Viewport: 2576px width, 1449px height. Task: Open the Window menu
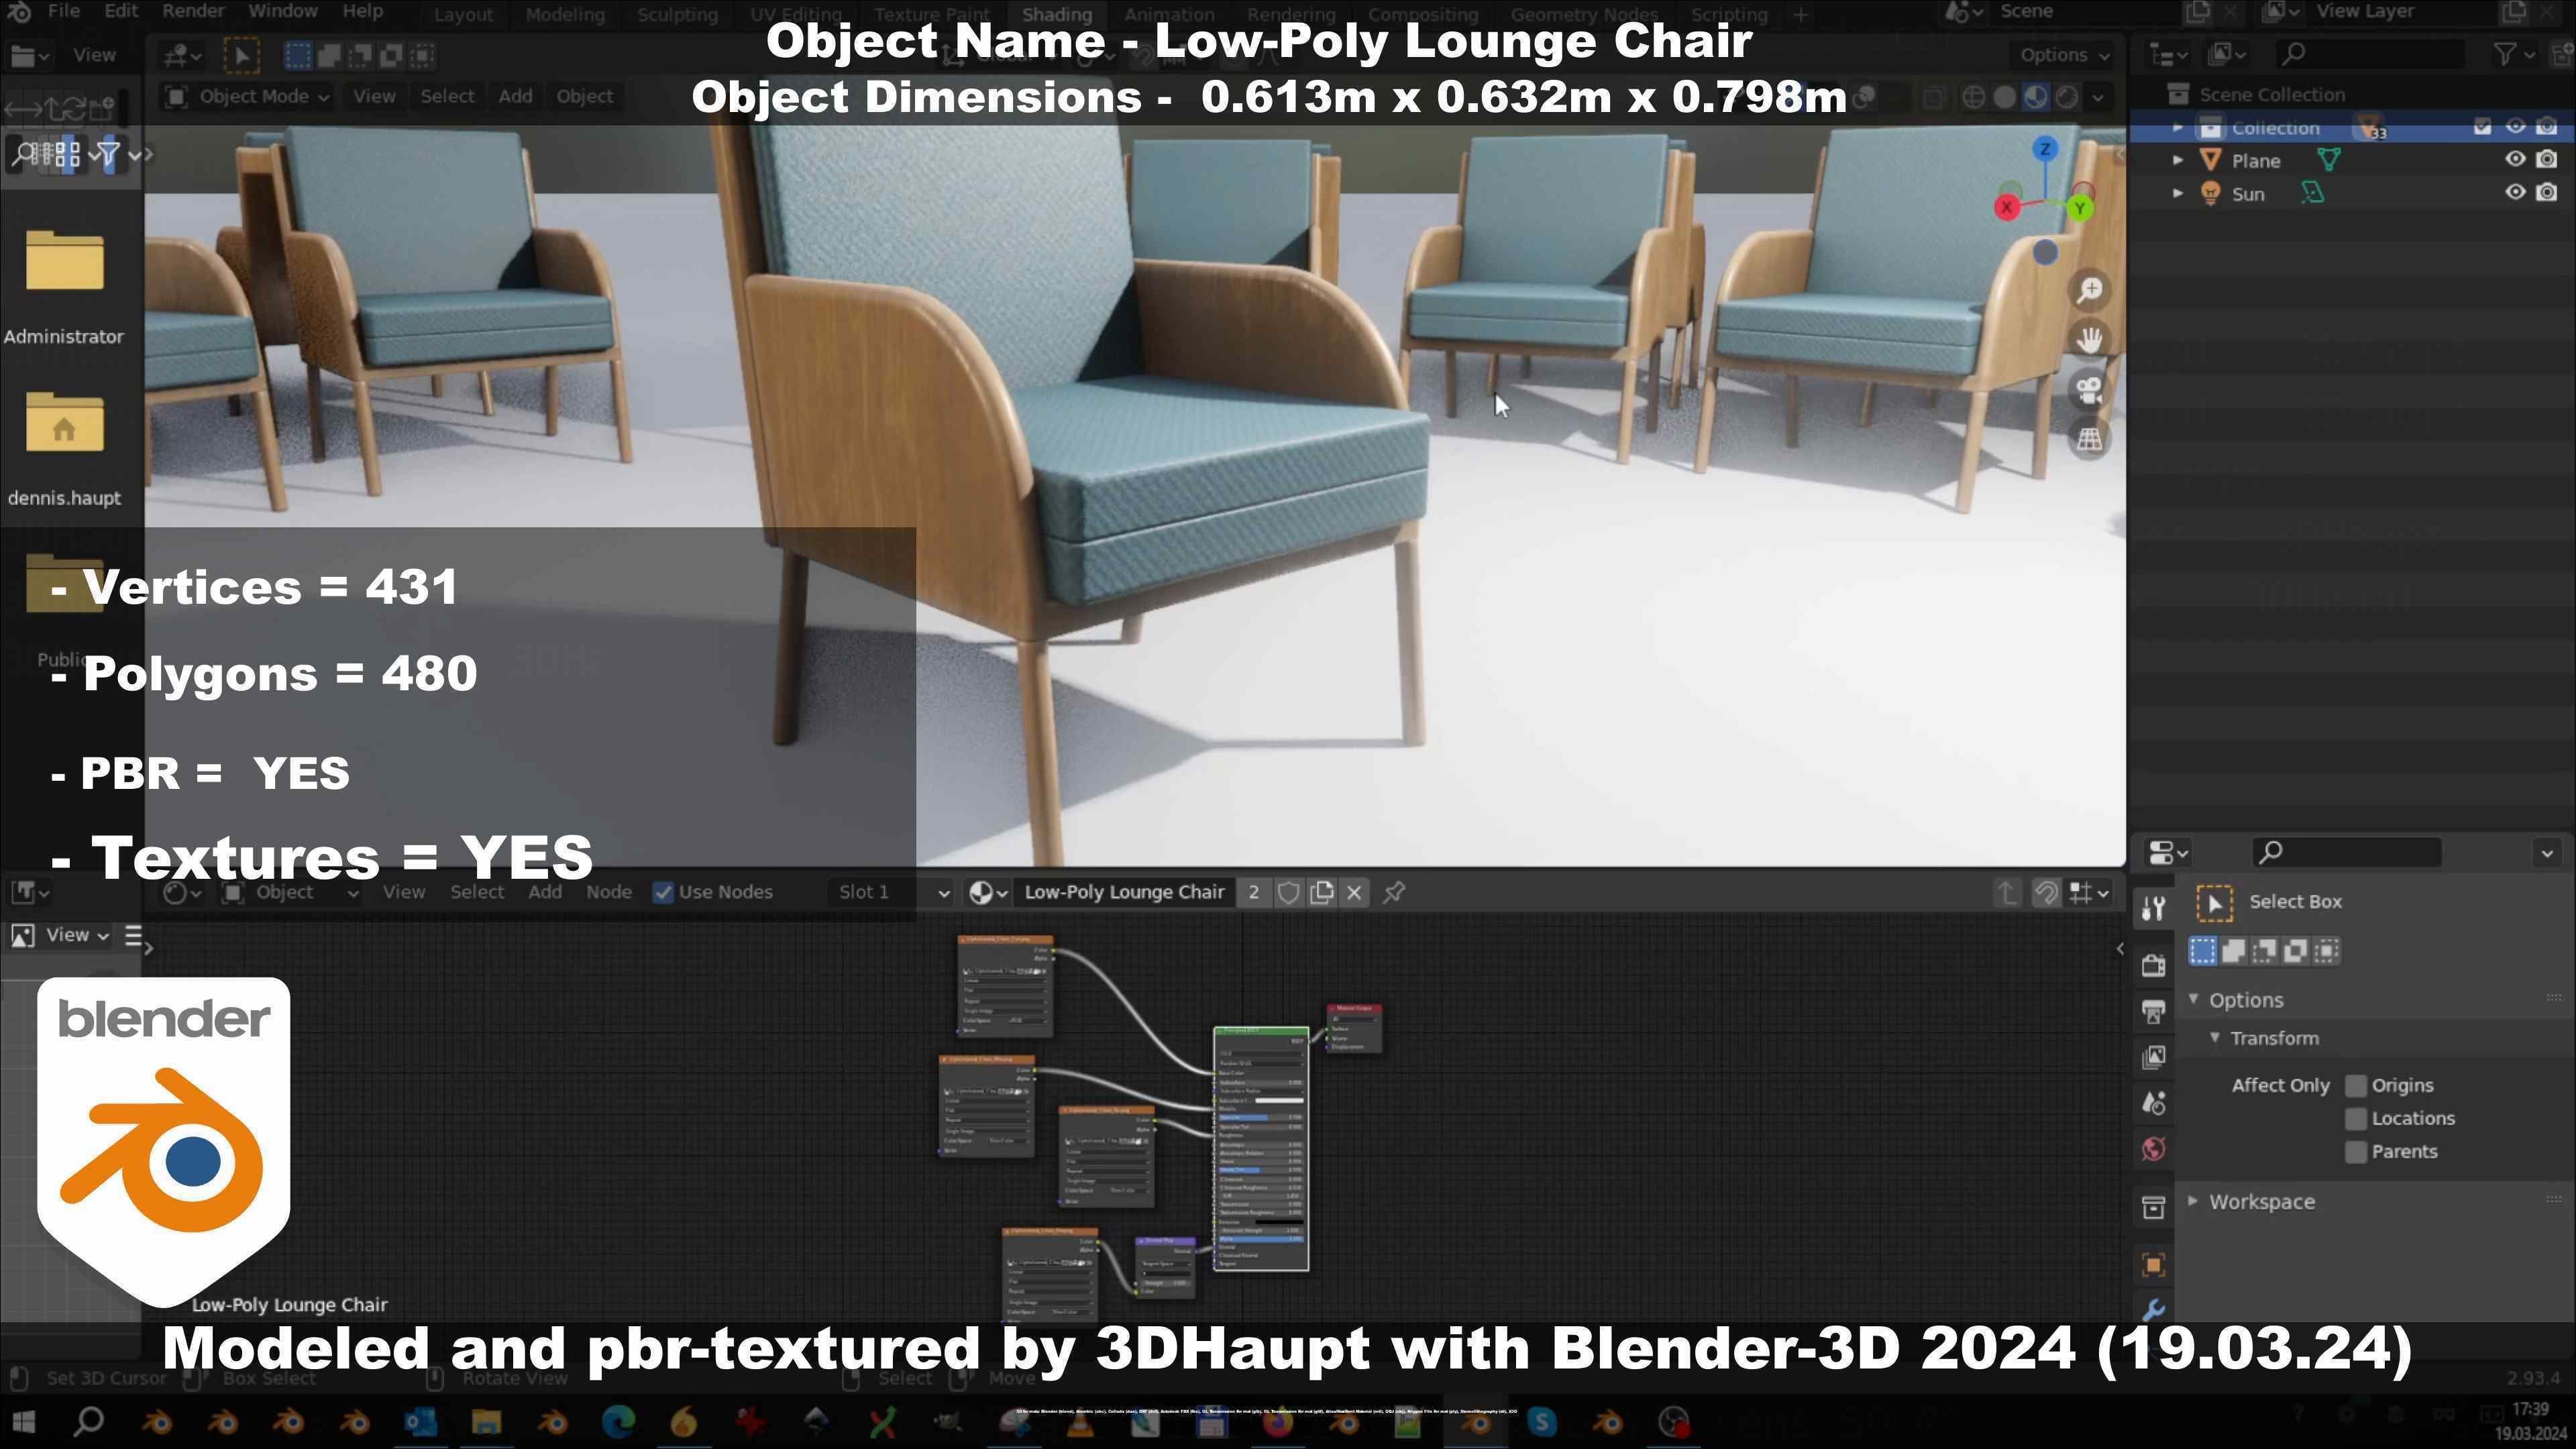282,12
